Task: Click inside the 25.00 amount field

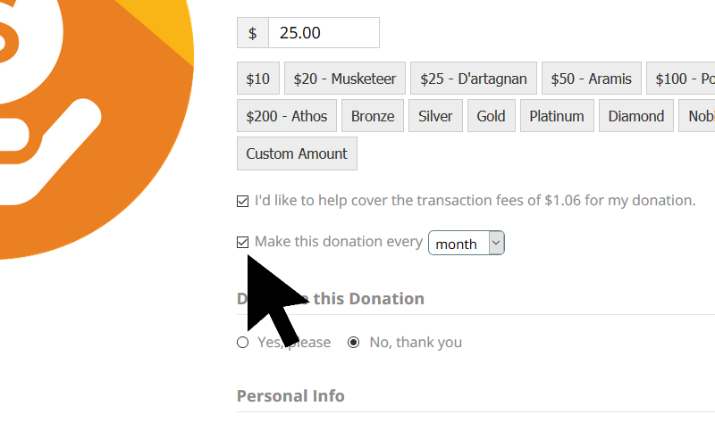Action: 324,33
